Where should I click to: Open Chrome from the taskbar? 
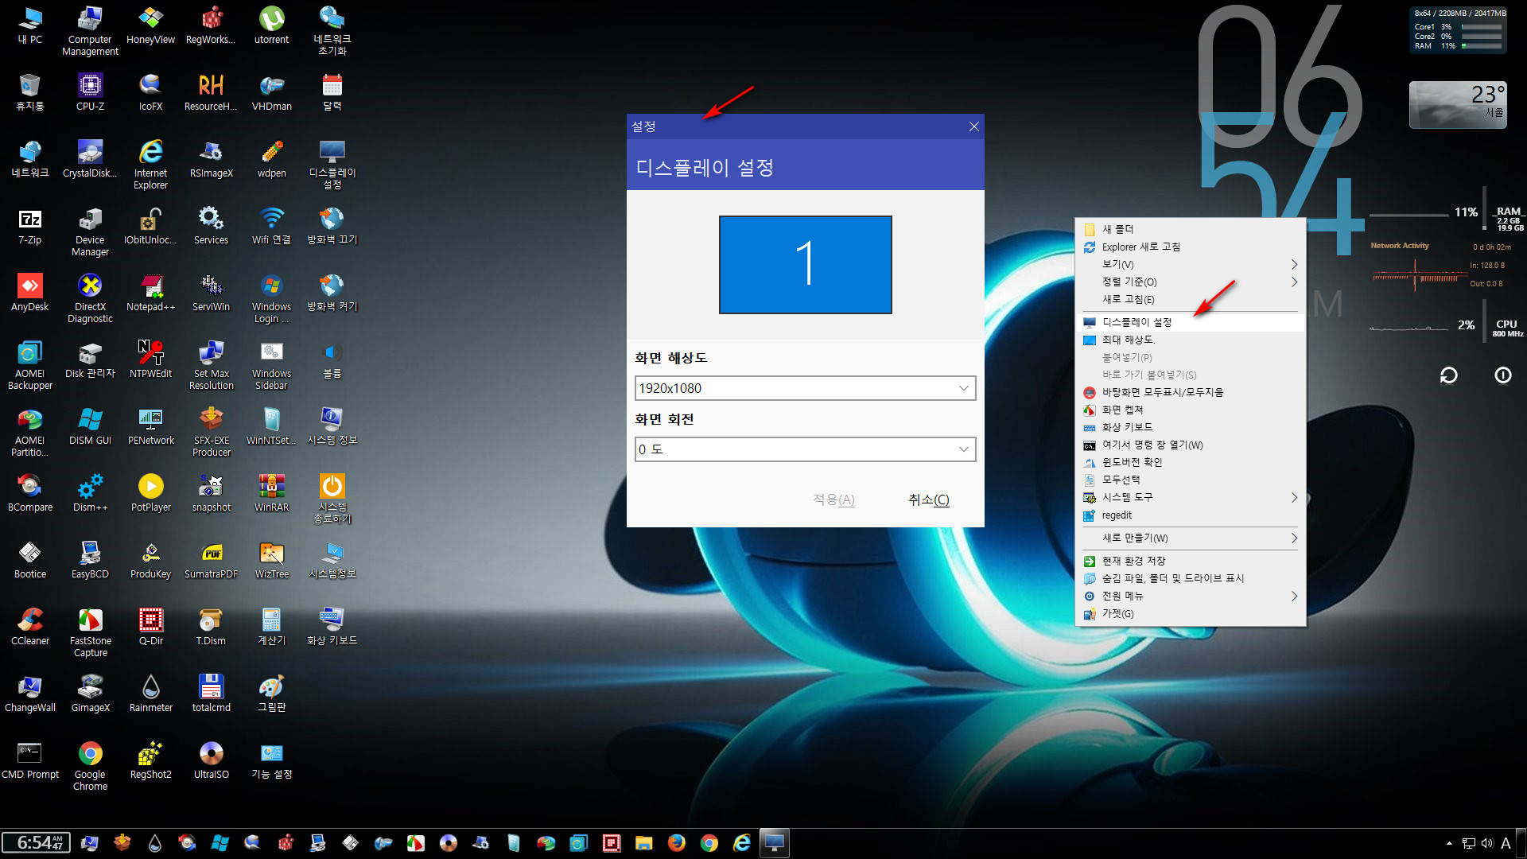[x=709, y=843]
